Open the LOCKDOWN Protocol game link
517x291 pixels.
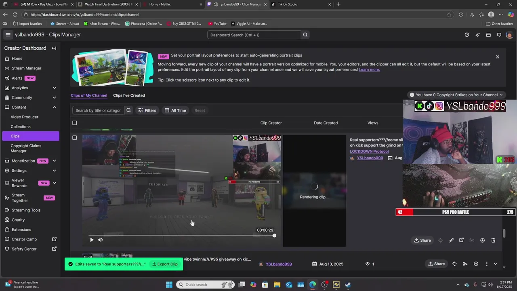(x=369, y=152)
